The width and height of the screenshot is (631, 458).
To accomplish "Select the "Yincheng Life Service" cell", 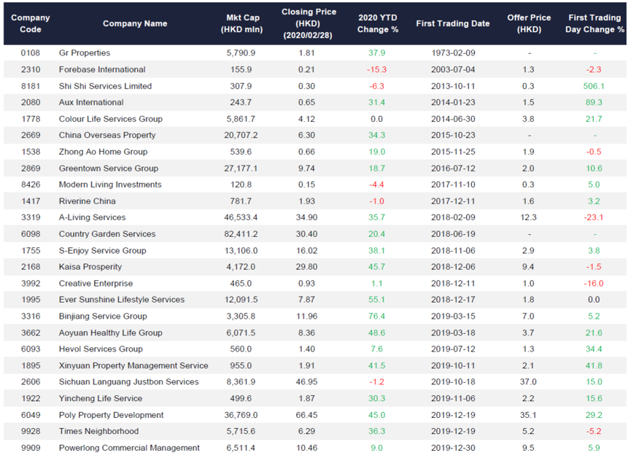I will (101, 398).
